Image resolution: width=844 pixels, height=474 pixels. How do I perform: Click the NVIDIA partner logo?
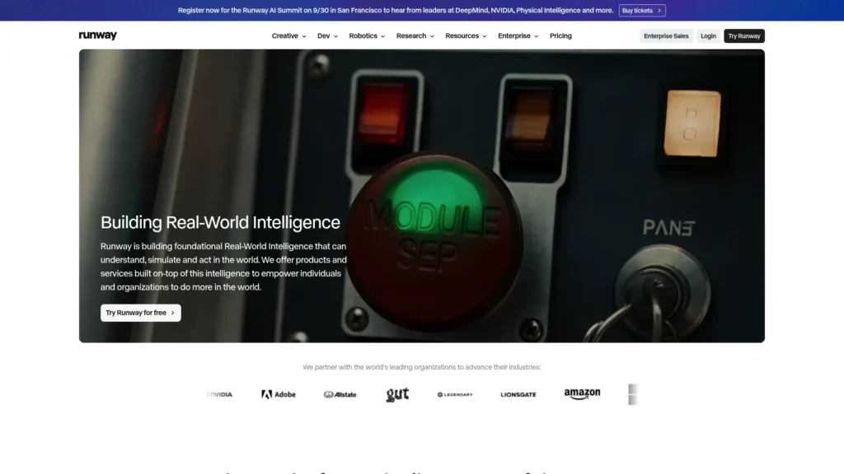pos(219,394)
